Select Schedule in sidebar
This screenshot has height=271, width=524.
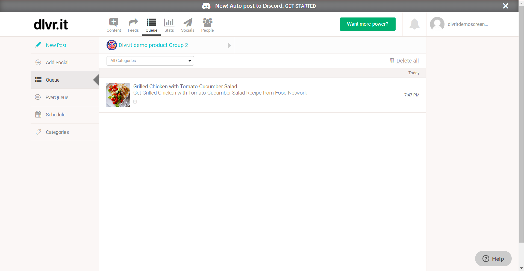[56, 115]
